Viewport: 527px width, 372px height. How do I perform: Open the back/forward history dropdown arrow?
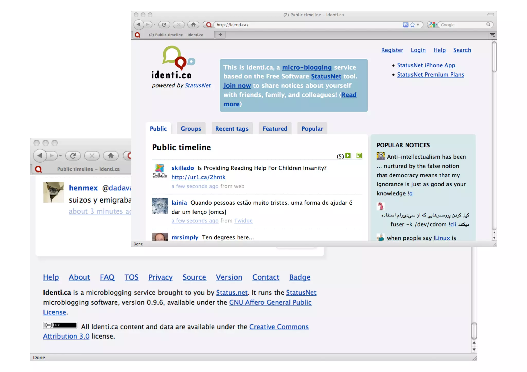tap(154, 25)
